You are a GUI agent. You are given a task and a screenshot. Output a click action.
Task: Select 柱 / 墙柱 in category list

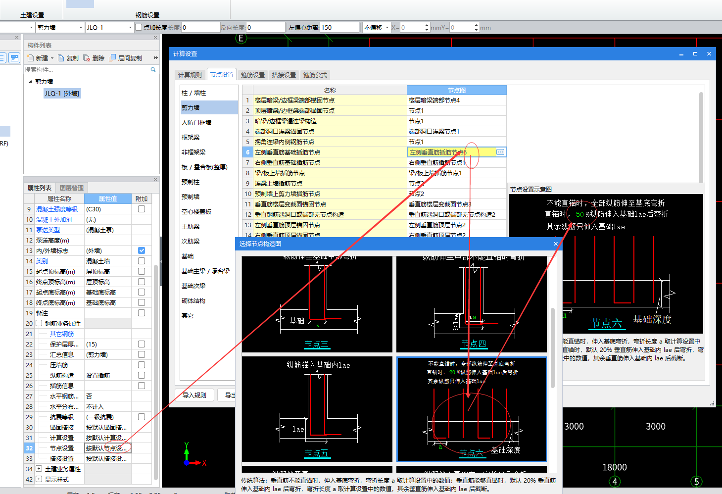click(209, 93)
